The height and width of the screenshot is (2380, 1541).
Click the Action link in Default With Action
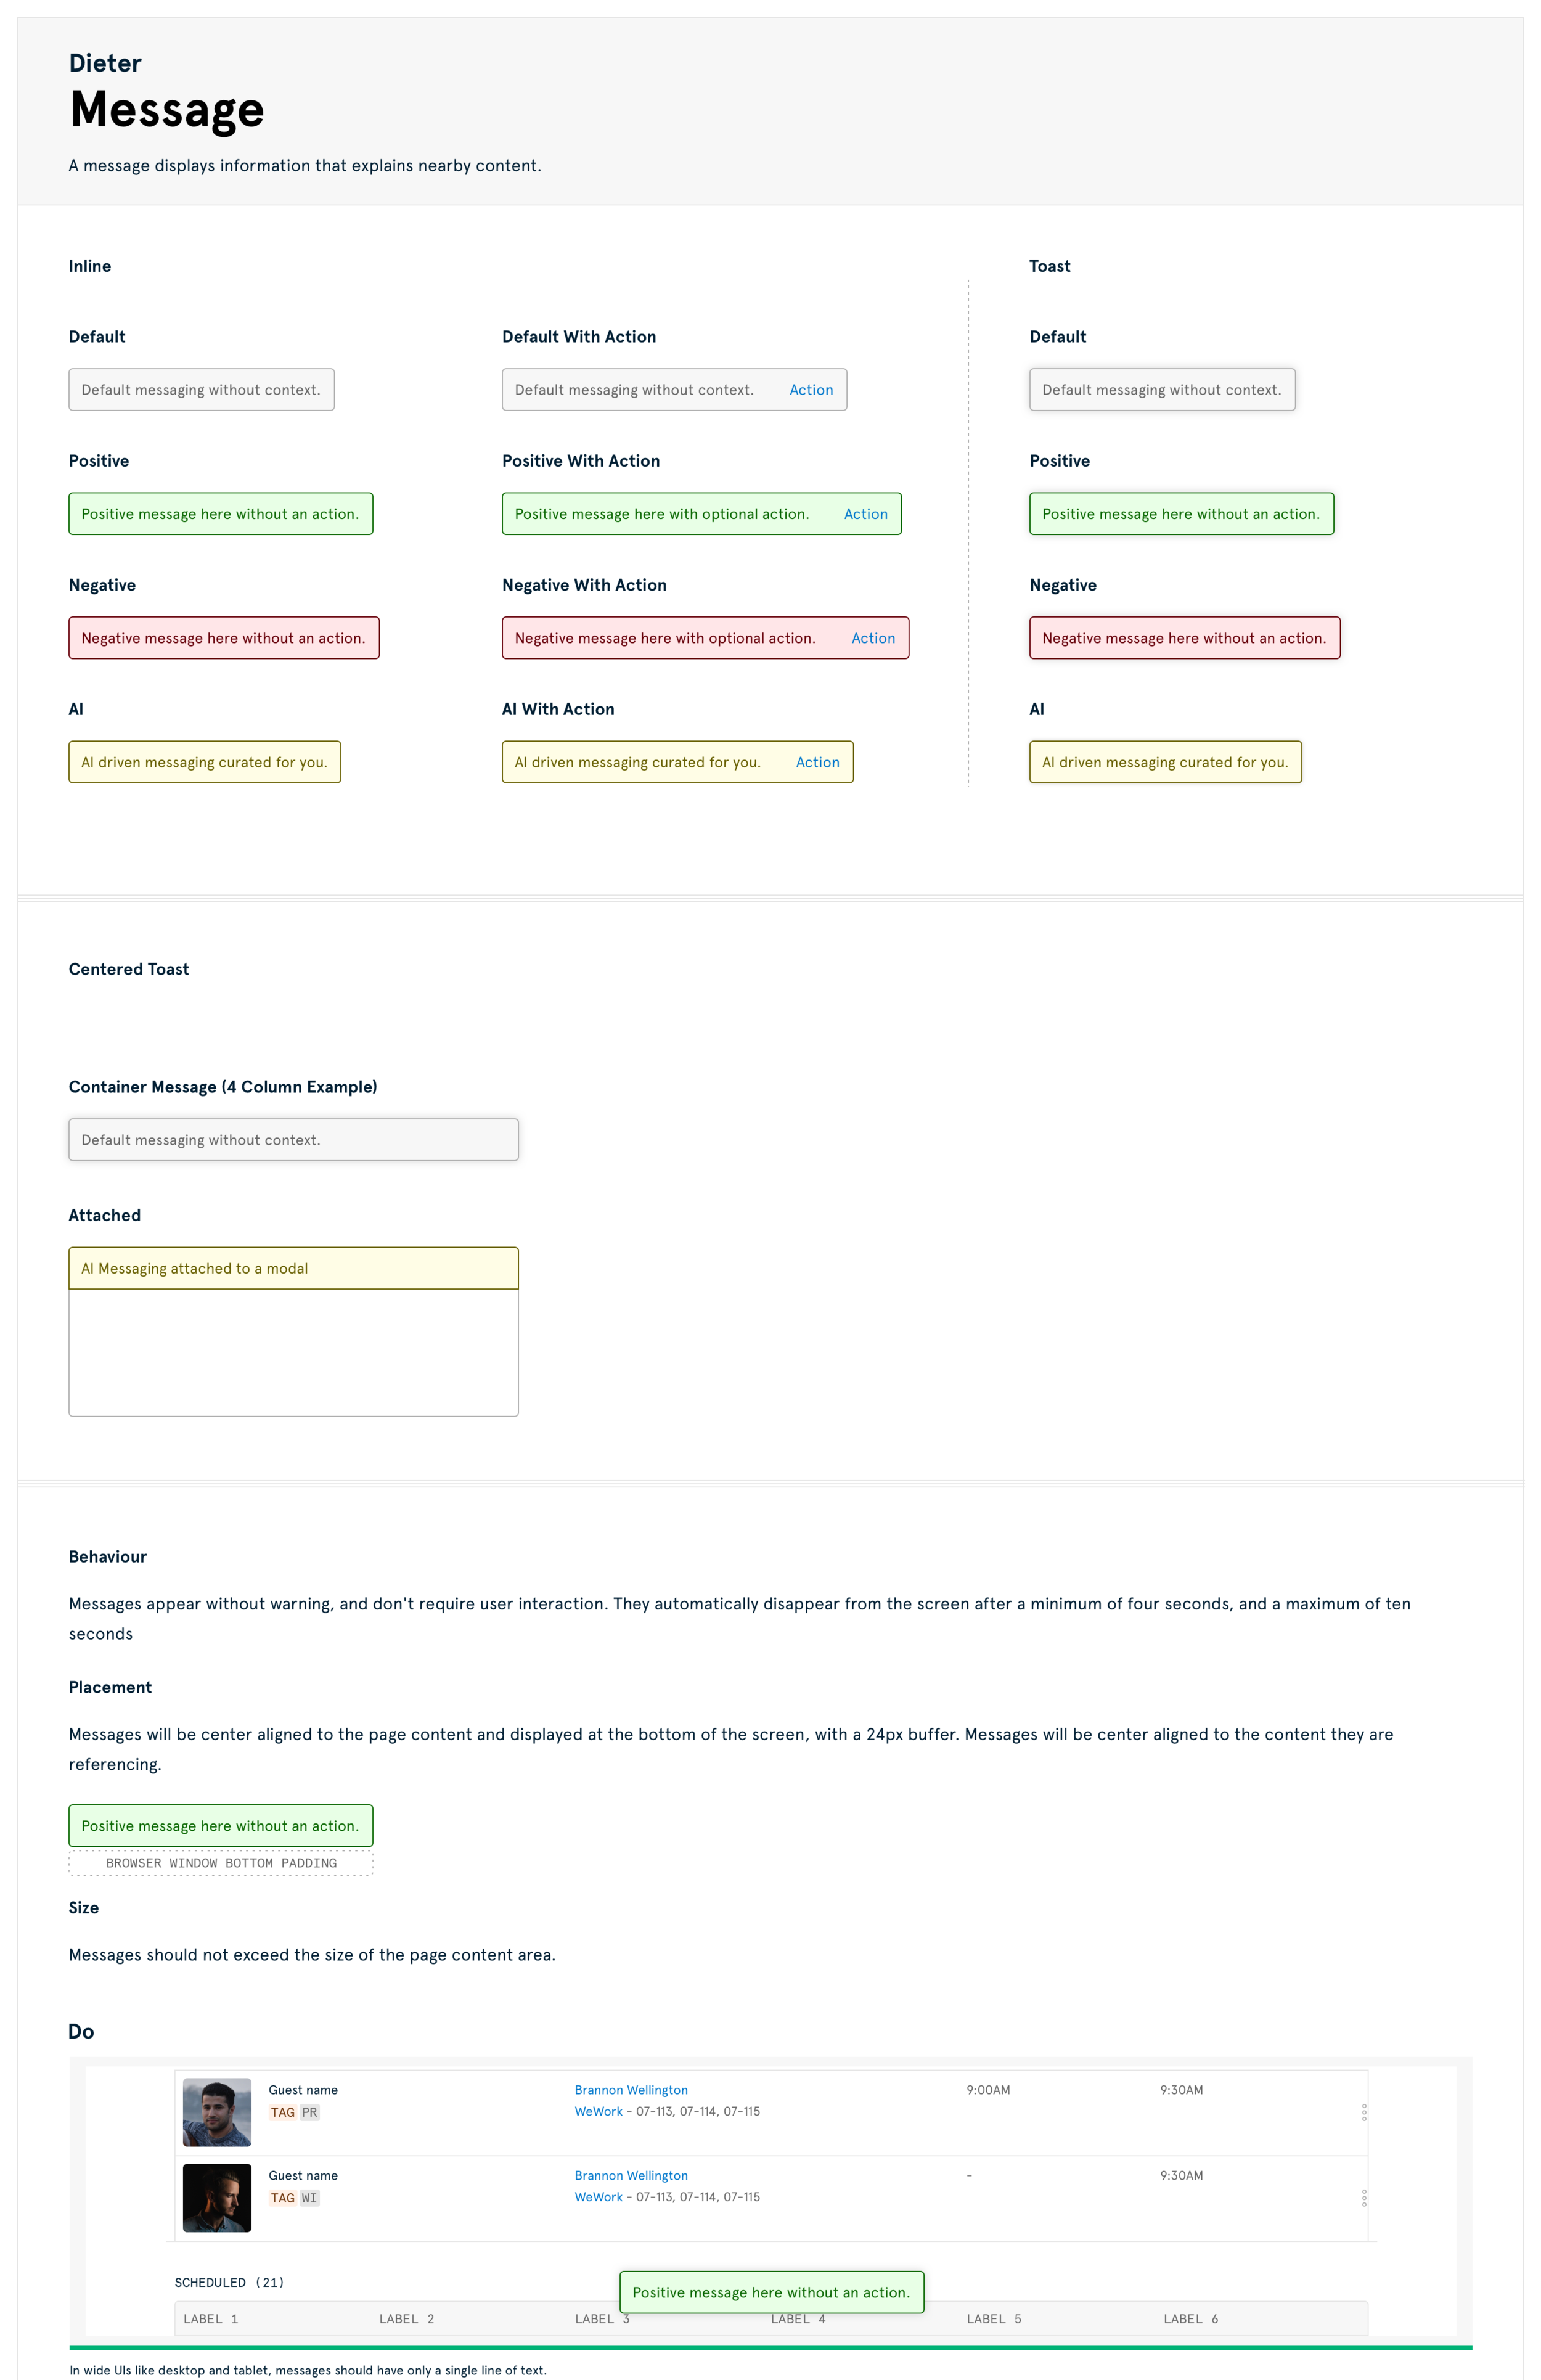[x=810, y=390]
